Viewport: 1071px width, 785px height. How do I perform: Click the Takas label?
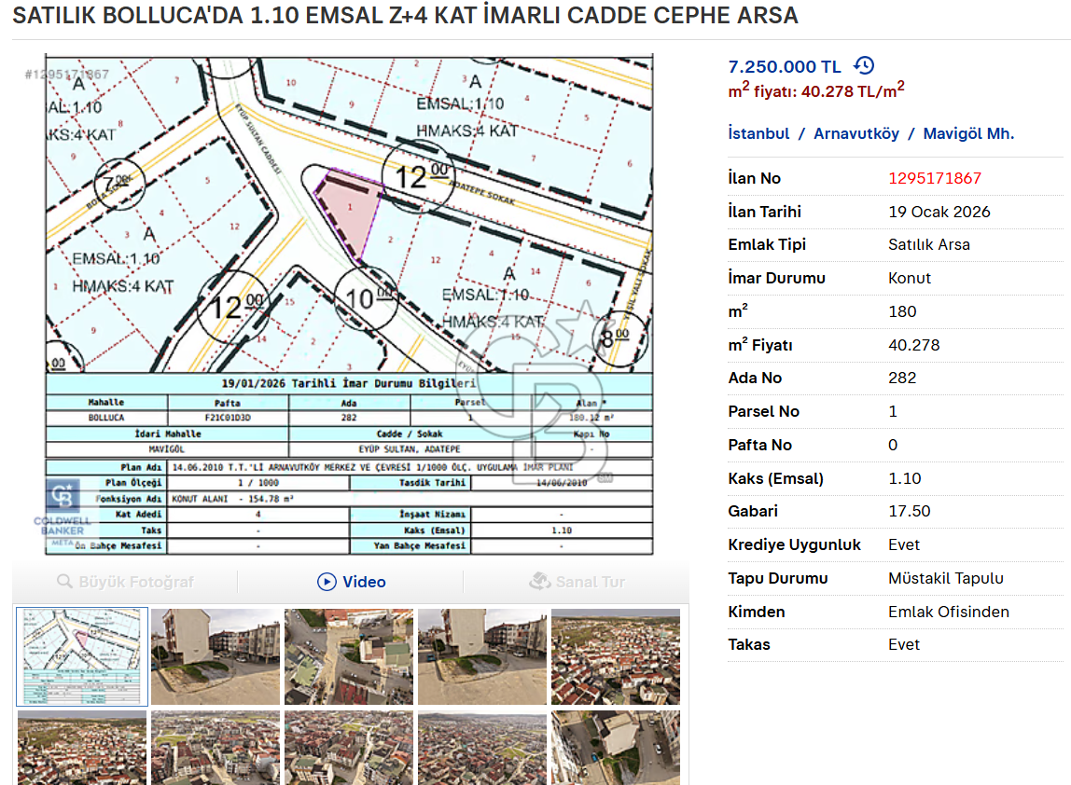point(748,644)
